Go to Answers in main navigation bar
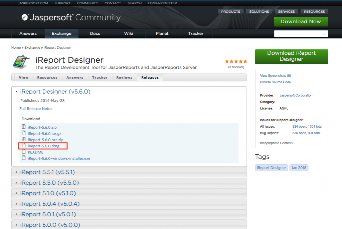The width and height of the screenshot is (342, 229). coord(28,34)
